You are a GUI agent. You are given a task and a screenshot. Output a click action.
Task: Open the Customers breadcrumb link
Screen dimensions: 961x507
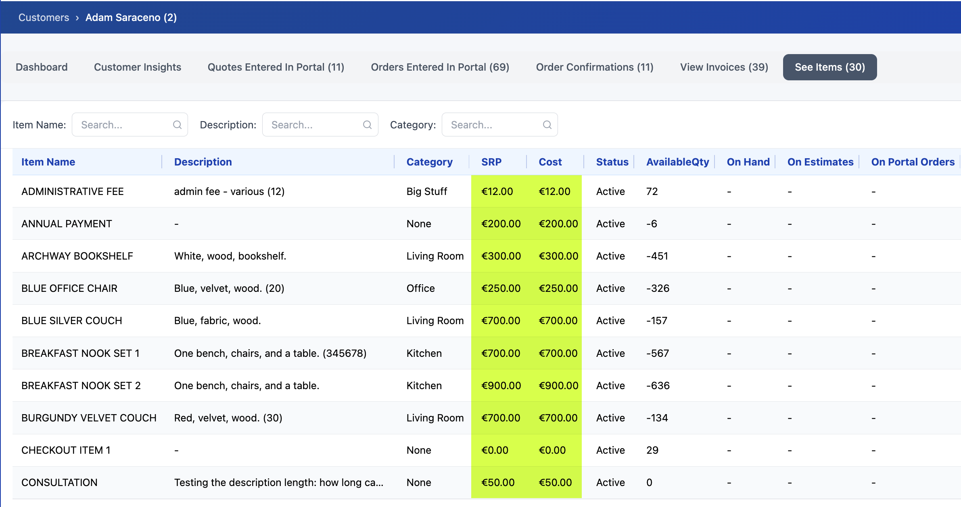(44, 17)
